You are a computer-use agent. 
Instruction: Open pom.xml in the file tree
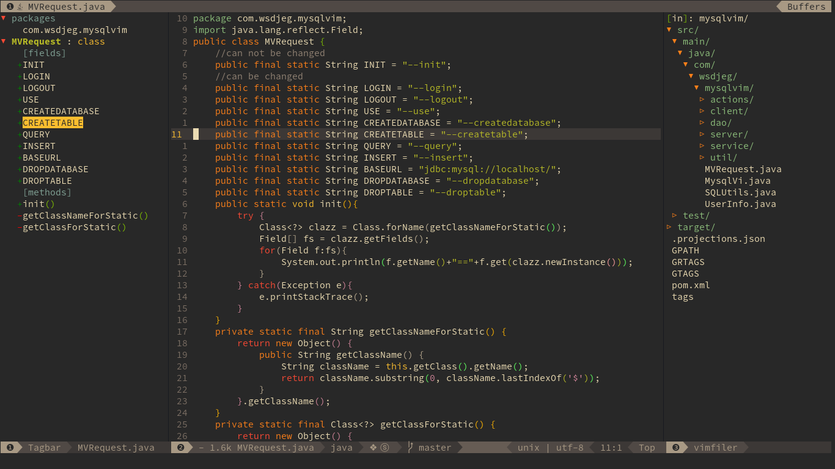691,285
